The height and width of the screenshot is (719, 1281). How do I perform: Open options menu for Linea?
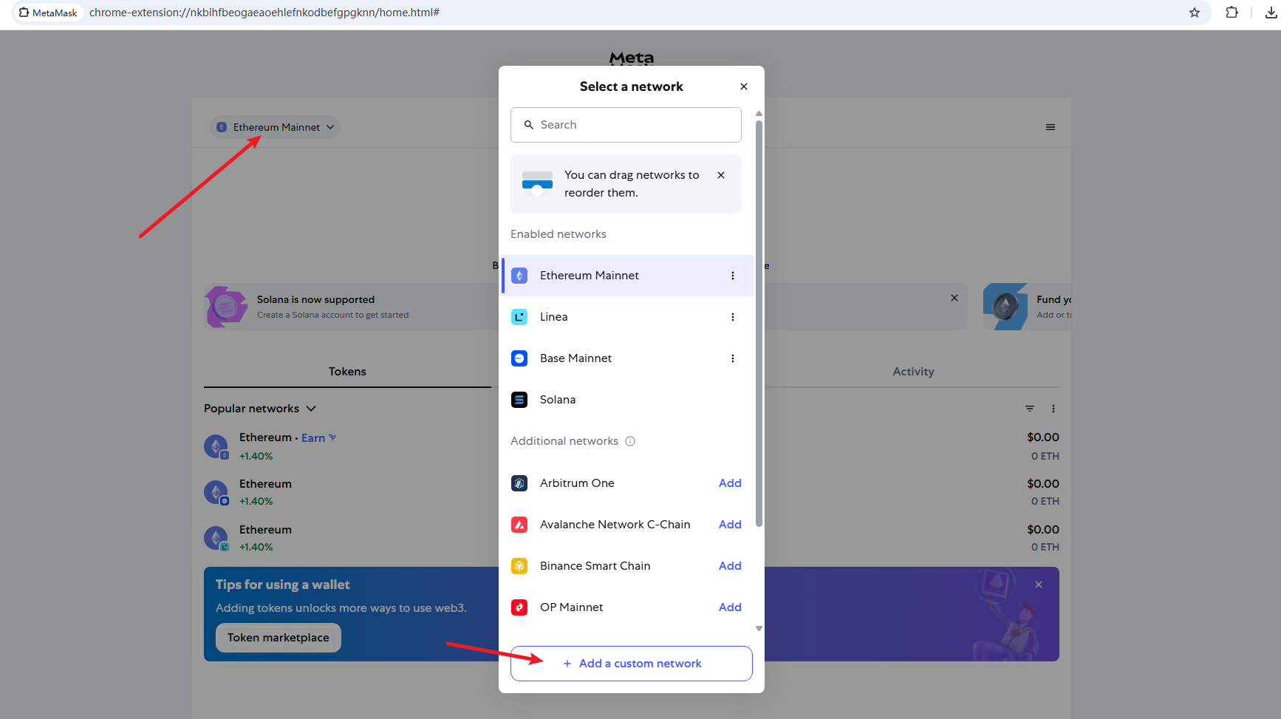click(x=733, y=317)
